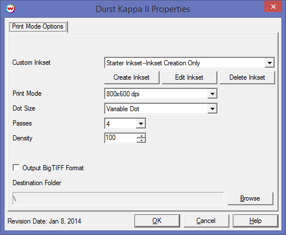This screenshot has height=235, width=286.
Task: Open the Passes dropdown list
Action: [x=141, y=123]
